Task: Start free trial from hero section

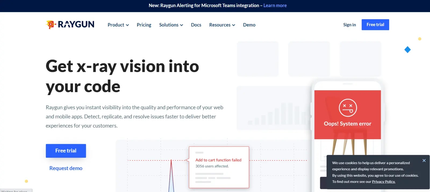Action: [66, 151]
